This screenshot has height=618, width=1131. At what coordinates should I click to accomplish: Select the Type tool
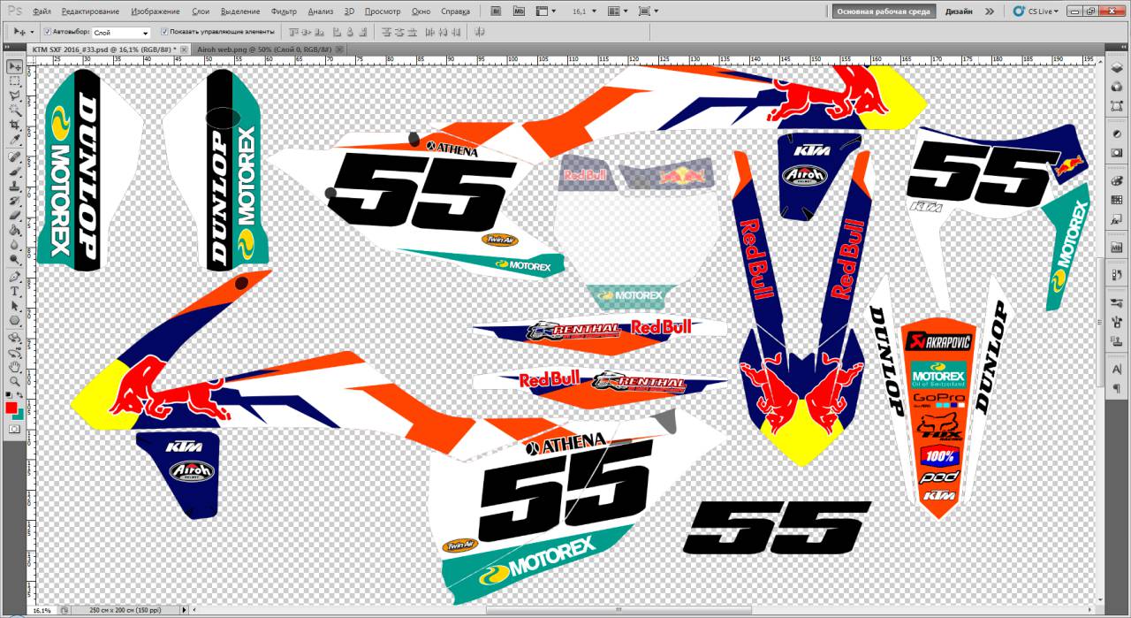coord(15,291)
